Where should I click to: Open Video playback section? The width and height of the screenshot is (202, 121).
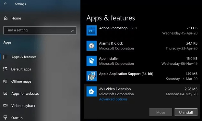pos(23,106)
